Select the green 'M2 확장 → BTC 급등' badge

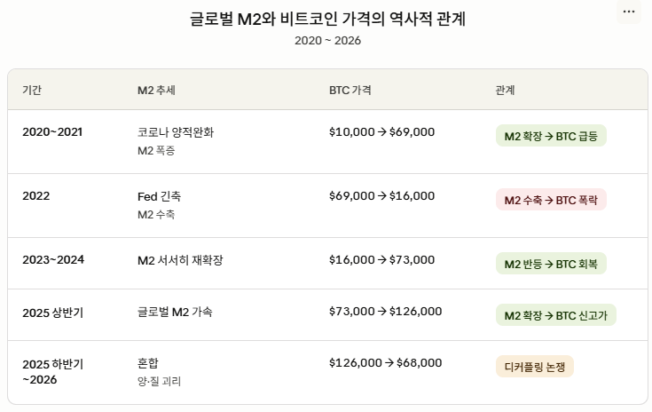point(551,136)
